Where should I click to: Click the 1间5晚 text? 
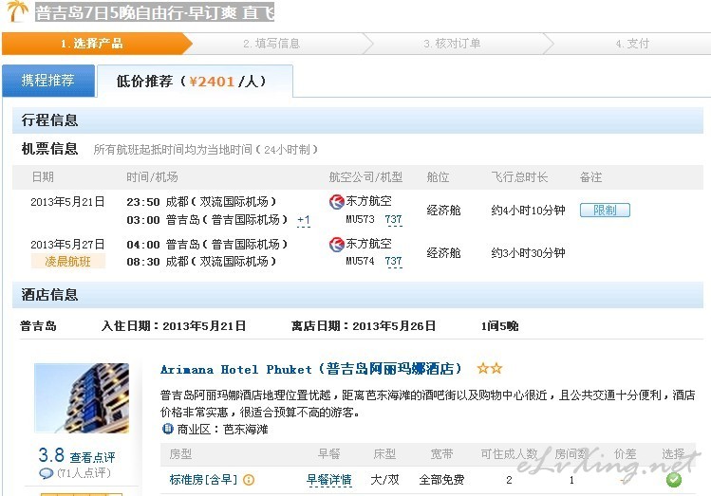pos(499,326)
